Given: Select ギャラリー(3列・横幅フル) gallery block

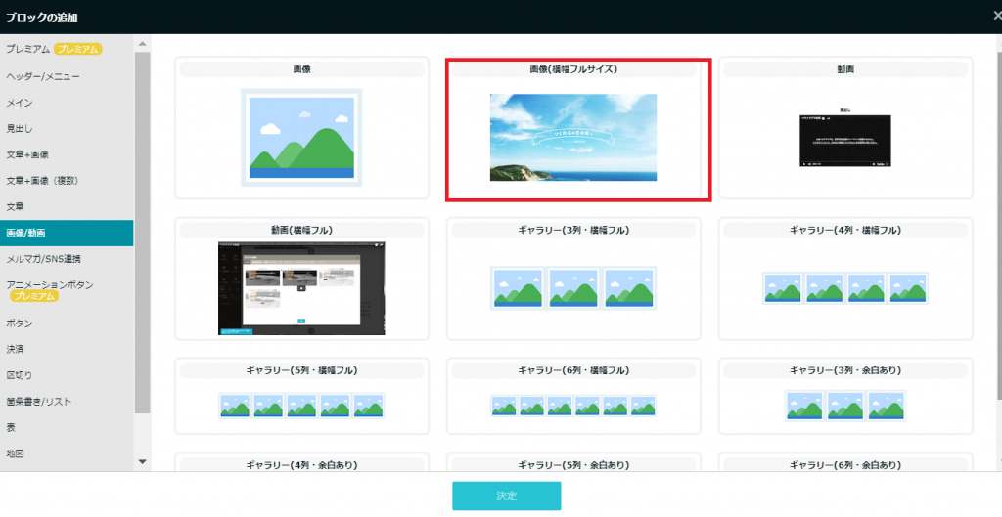Looking at the screenshot, I should tap(573, 288).
